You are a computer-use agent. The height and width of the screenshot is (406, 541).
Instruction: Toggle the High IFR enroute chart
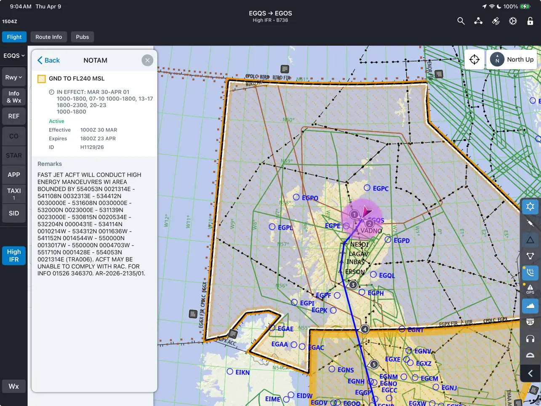tap(14, 256)
